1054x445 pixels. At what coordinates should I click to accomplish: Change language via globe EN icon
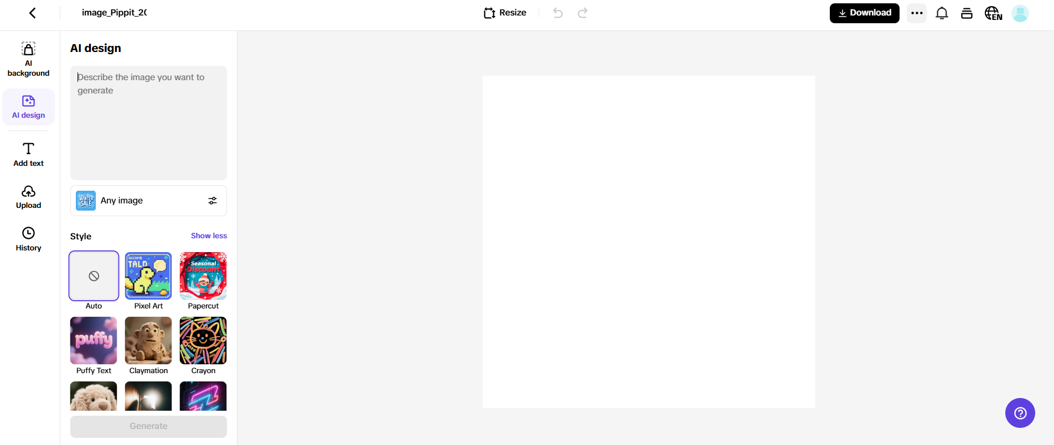(993, 13)
